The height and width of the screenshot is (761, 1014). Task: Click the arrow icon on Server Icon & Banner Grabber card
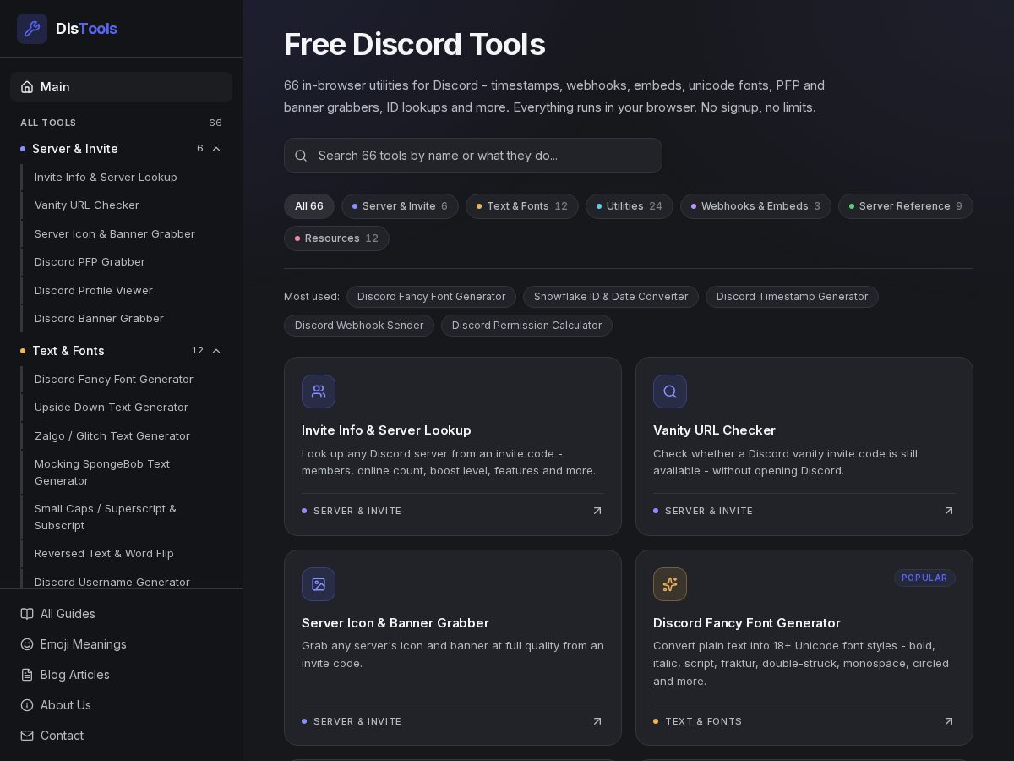[x=597, y=721]
